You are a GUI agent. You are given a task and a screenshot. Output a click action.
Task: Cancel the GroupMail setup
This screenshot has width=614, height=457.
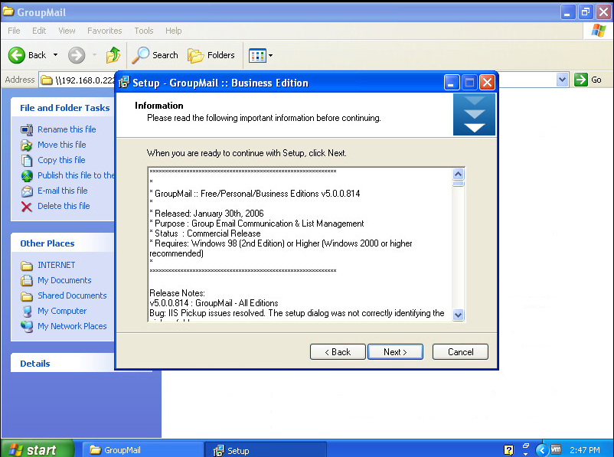pos(460,351)
